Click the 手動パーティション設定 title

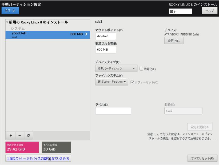pyautogui.click(x=21, y=4)
